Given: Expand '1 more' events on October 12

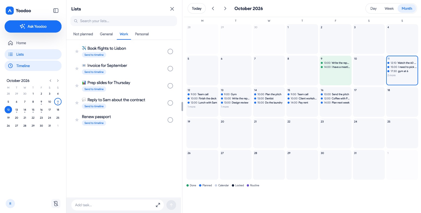Looking at the screenshot, I should click(192, 107).
